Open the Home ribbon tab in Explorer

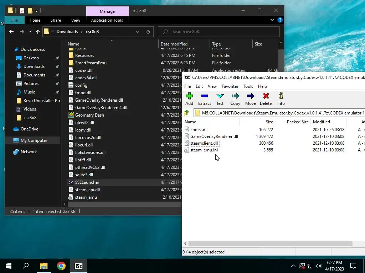[x=35, y=20]
